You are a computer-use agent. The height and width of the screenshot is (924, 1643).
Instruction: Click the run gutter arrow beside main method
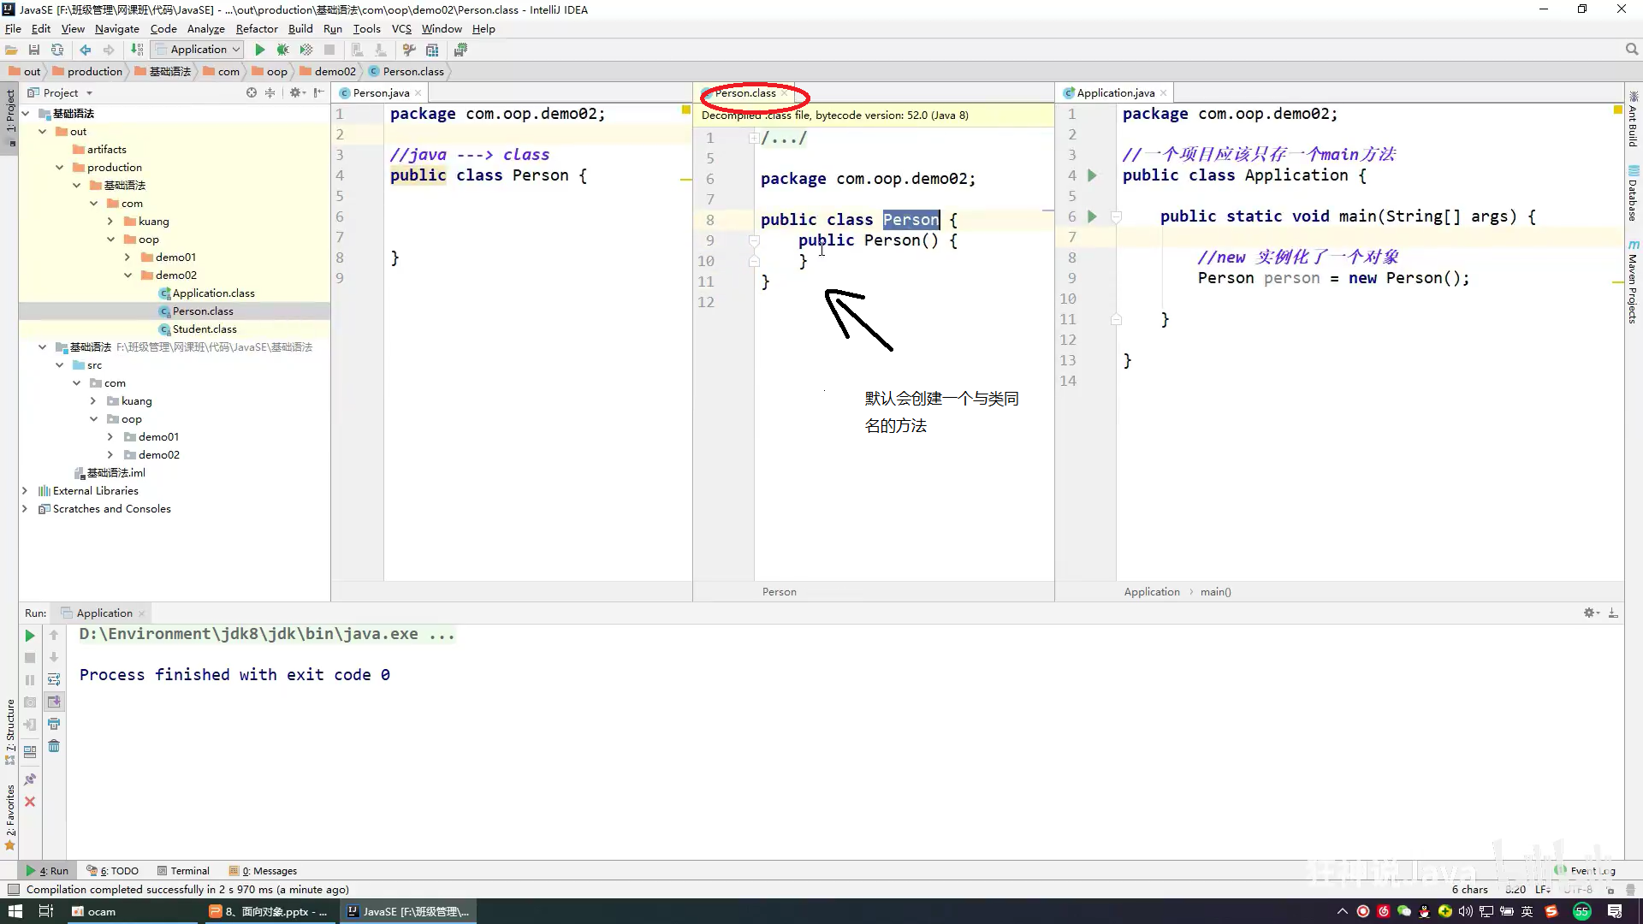1092,216
